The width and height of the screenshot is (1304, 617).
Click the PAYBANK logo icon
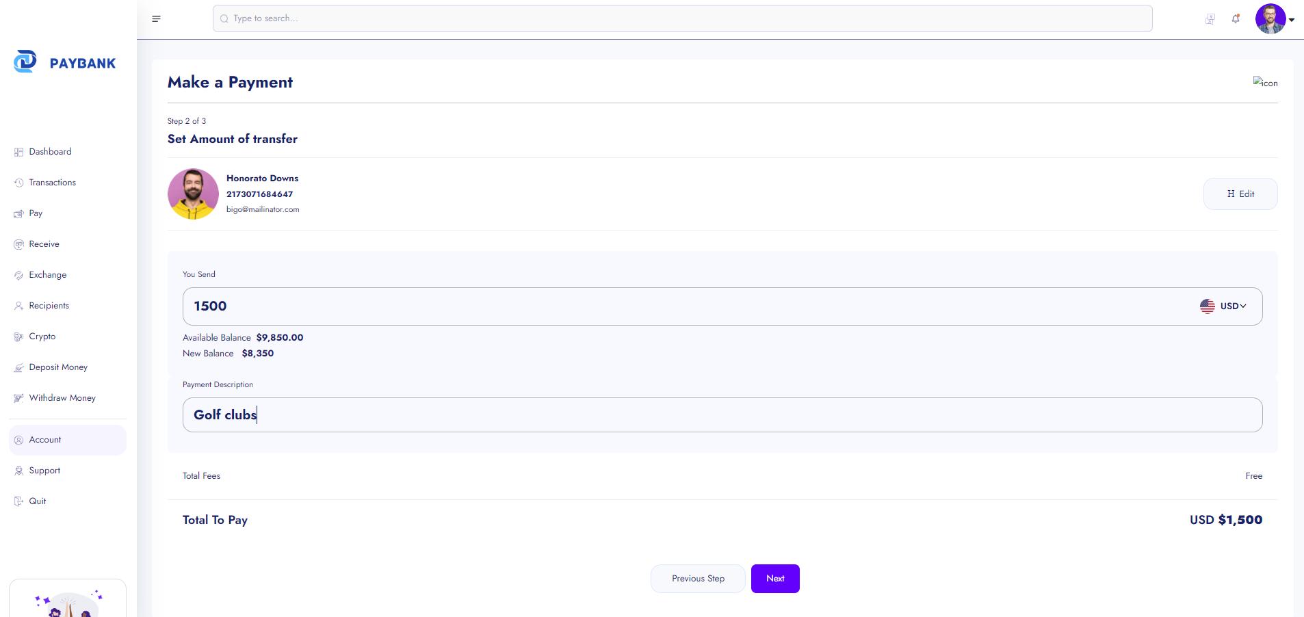[25, 62]
